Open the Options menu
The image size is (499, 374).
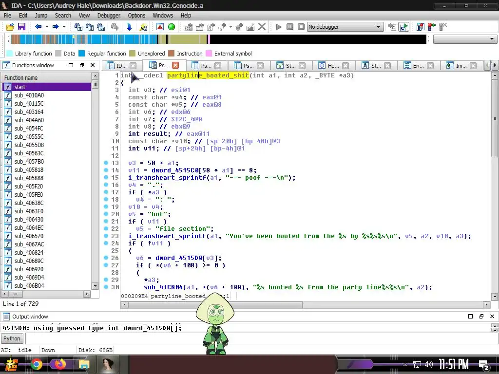136,15
